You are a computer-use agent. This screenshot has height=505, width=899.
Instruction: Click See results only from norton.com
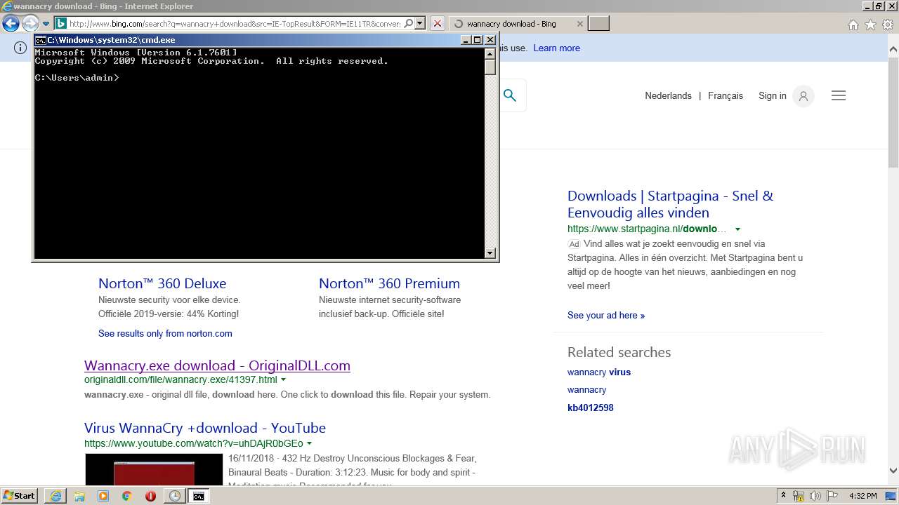point(165,333)
